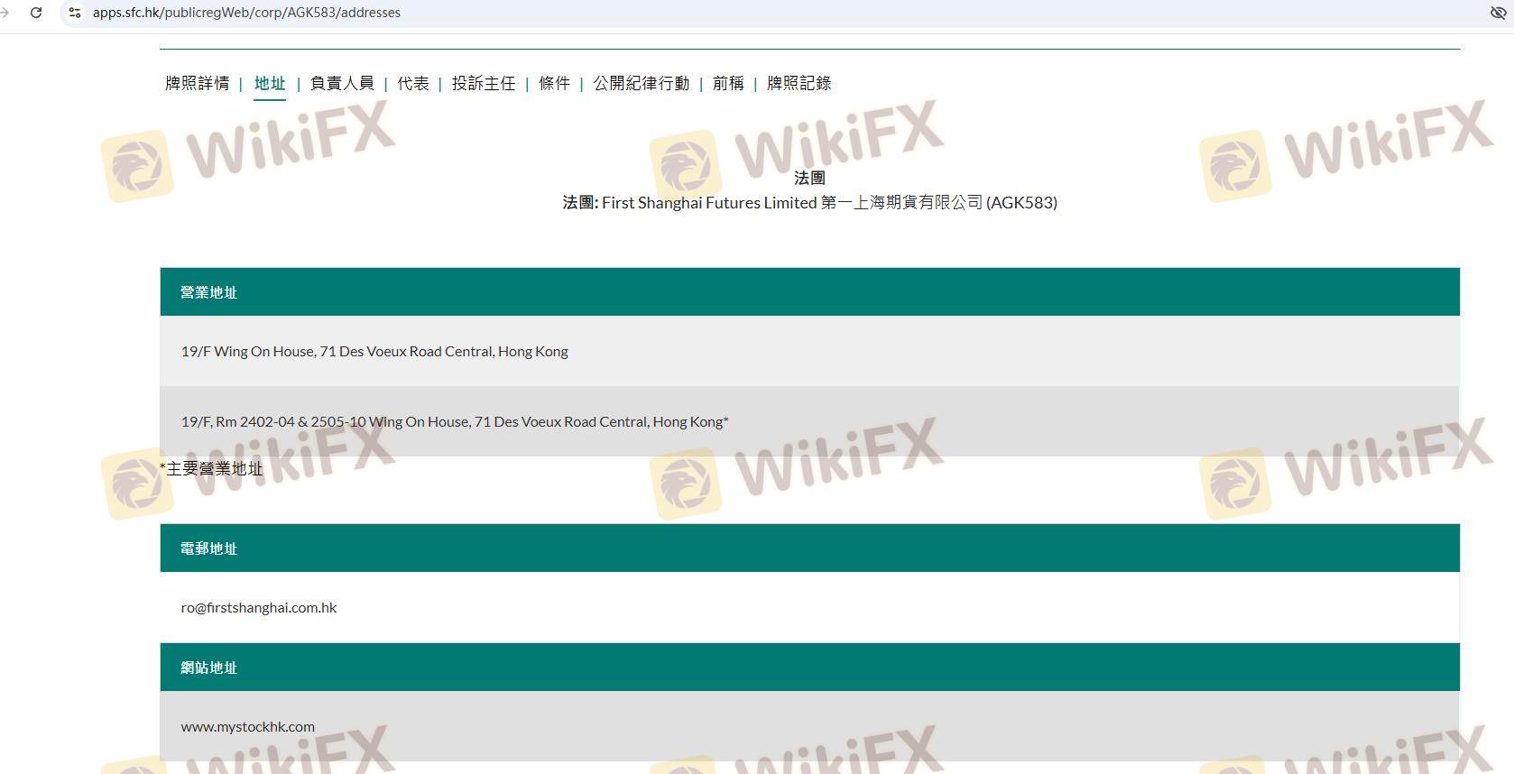Open the 牌照記錄 tab
The height and width of the screenshot is (774, 1514).
(x=799, y=84)
